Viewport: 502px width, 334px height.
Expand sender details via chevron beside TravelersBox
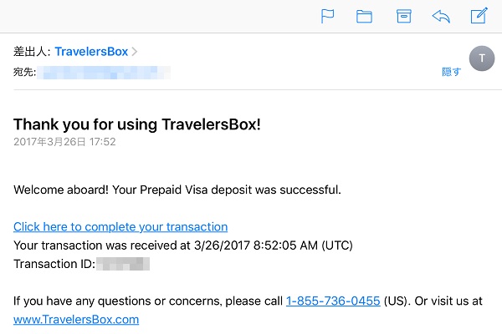[x=135, y=52]
